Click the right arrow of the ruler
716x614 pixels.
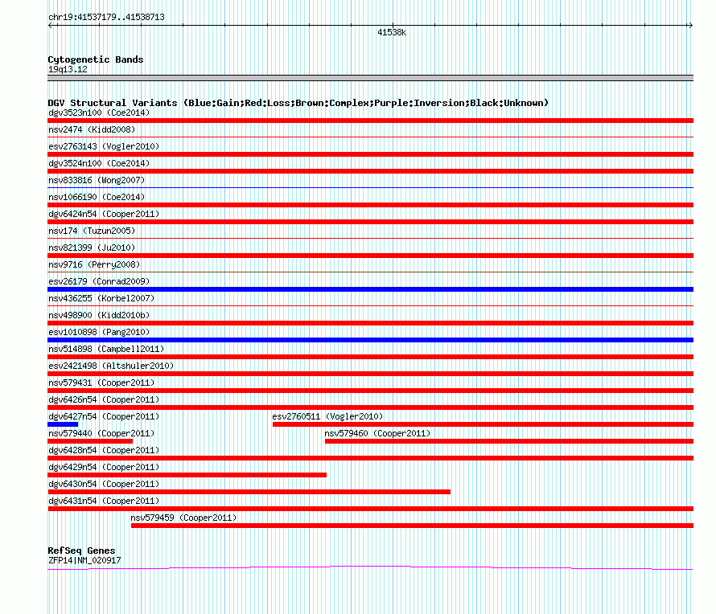tap(690, 25)
